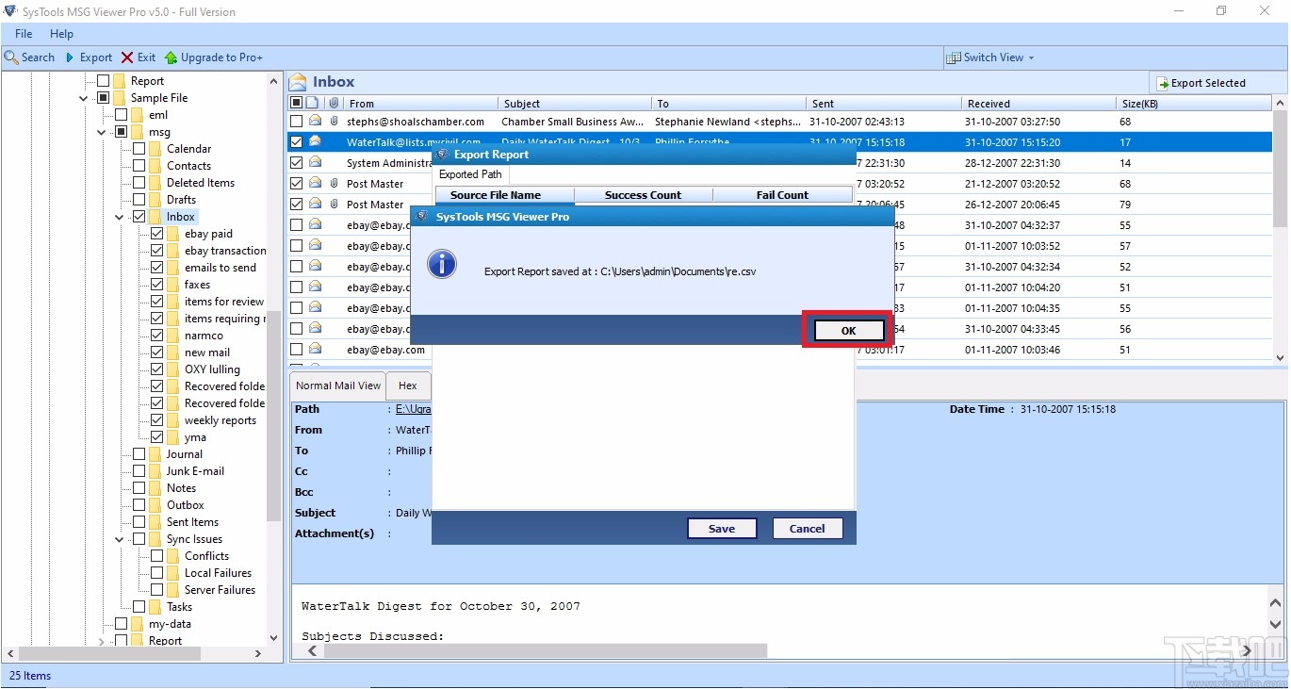The image size is (1291, 689).
Task: Click the Inbox folder icon in tree
Action: (x=155, y=217)
